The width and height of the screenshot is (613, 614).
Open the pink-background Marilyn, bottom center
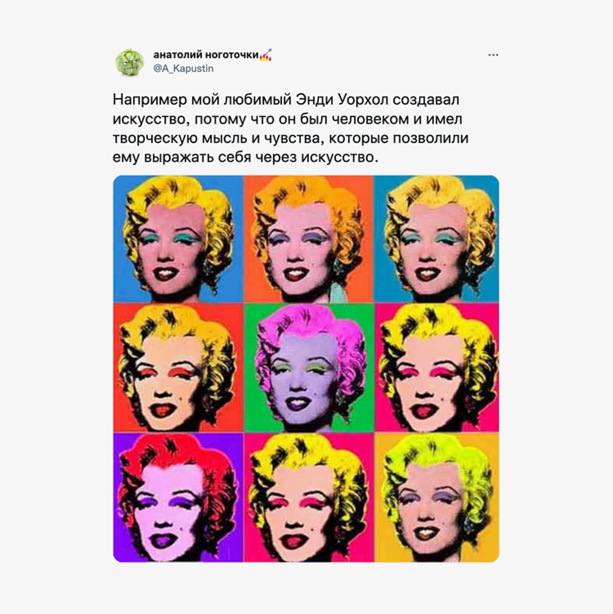[x=309, y=497]
